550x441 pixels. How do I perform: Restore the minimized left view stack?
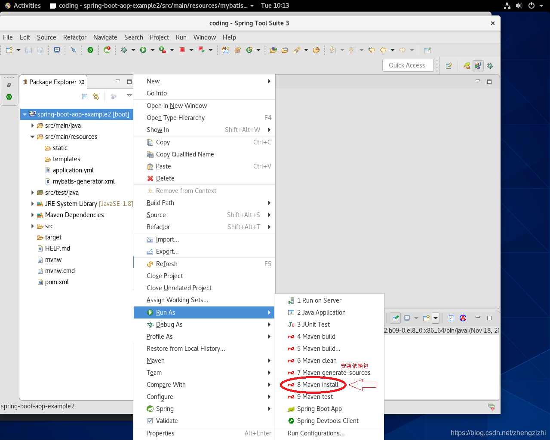click(9, 85)
